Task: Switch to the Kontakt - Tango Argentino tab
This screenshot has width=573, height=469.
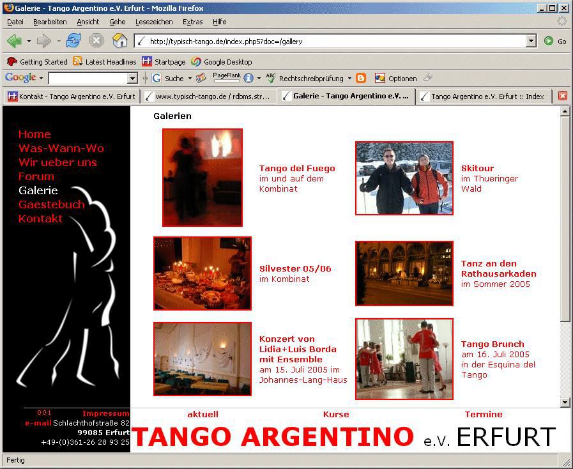Action: pos(71,96)
